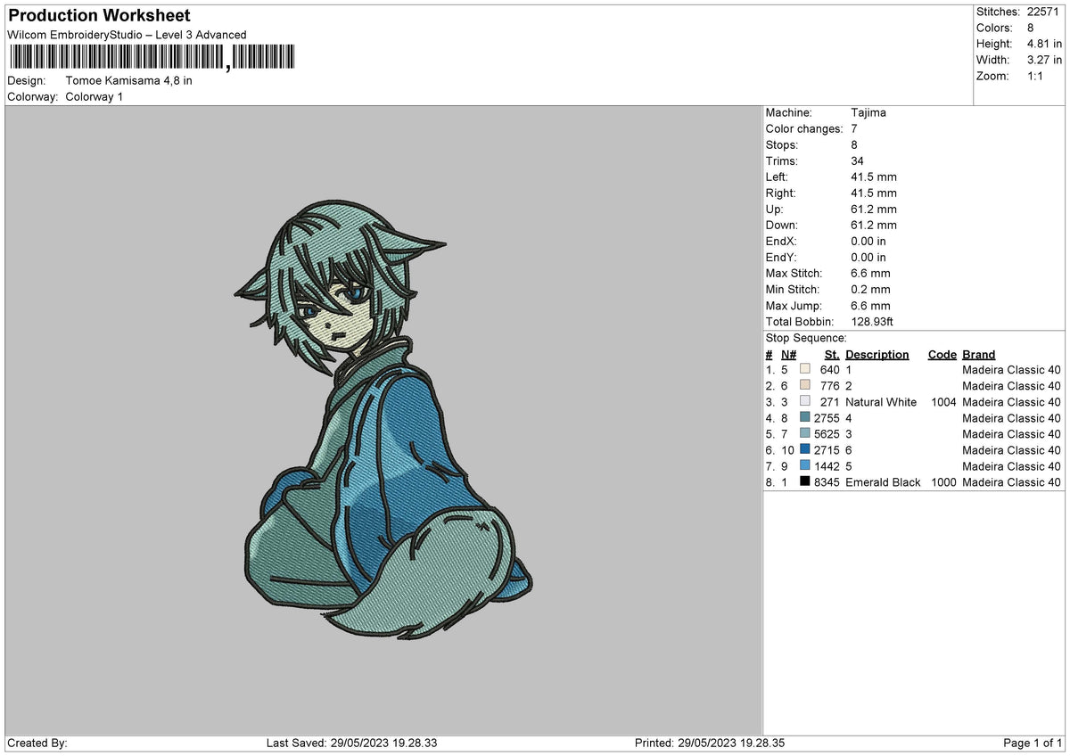
Task: Click the design name 'Tomoe Kamisama 4,8 in'
Action: (x=128, y=80)
